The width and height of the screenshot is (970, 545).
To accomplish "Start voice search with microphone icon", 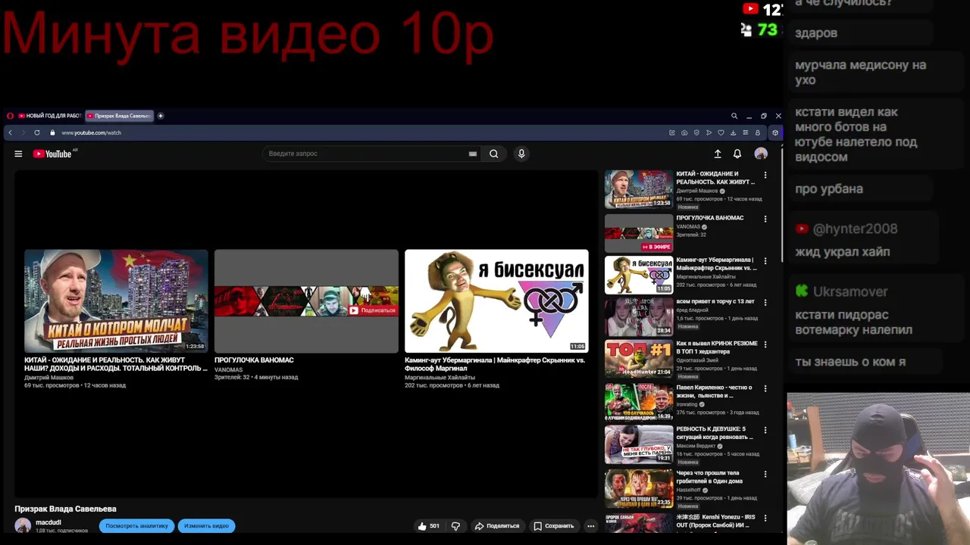I will (x=521, y=154).
